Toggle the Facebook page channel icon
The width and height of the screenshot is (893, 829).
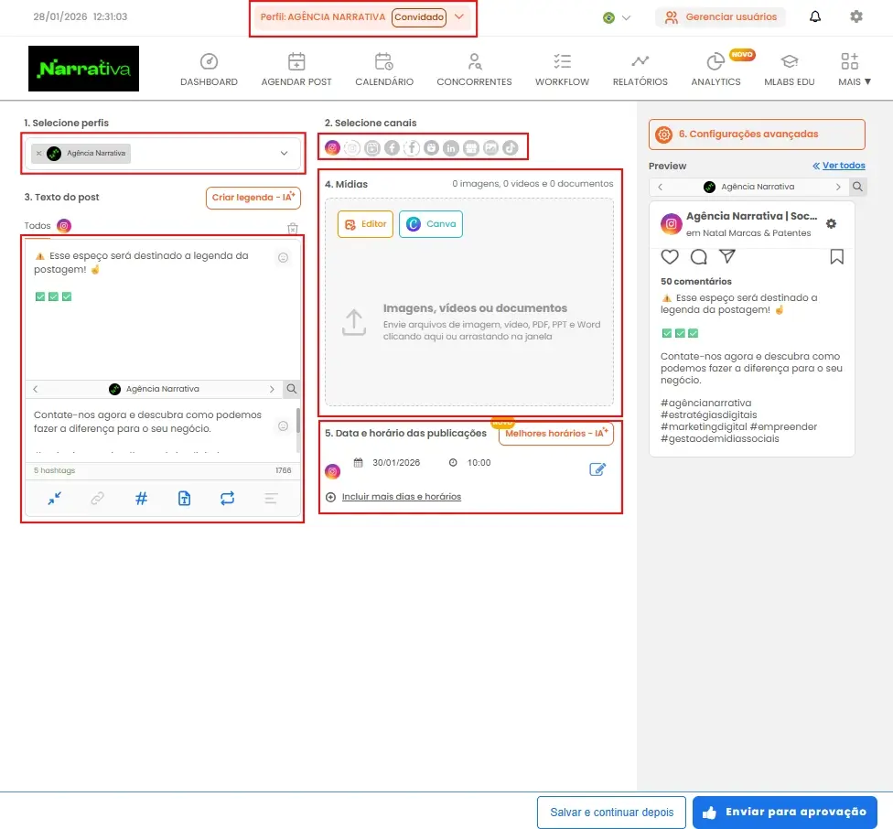click(392, 148)
